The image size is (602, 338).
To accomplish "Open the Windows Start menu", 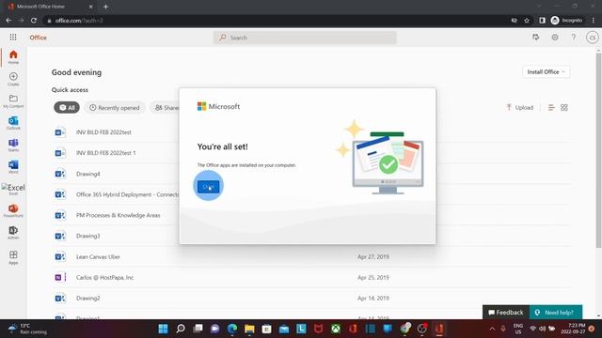I will (x=163, y=329).
